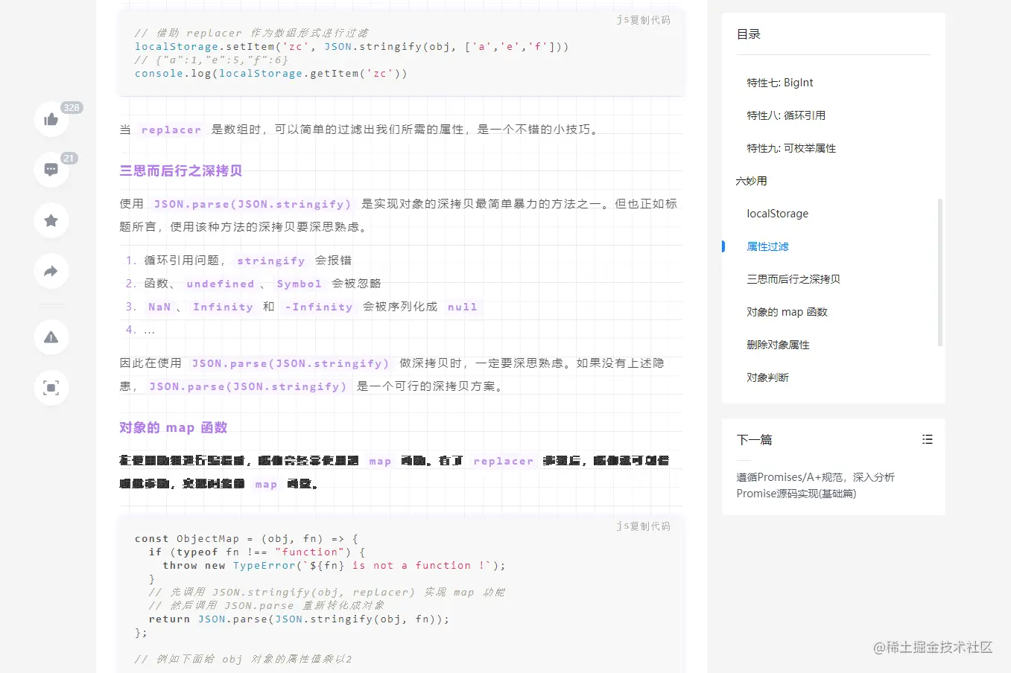Share the article using the arrow icon
This screenshot has width=1011, height=673.
(51, 271)
